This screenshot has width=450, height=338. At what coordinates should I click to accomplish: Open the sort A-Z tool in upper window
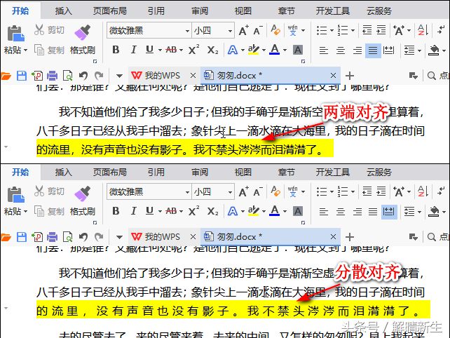(x=423, y=30)
